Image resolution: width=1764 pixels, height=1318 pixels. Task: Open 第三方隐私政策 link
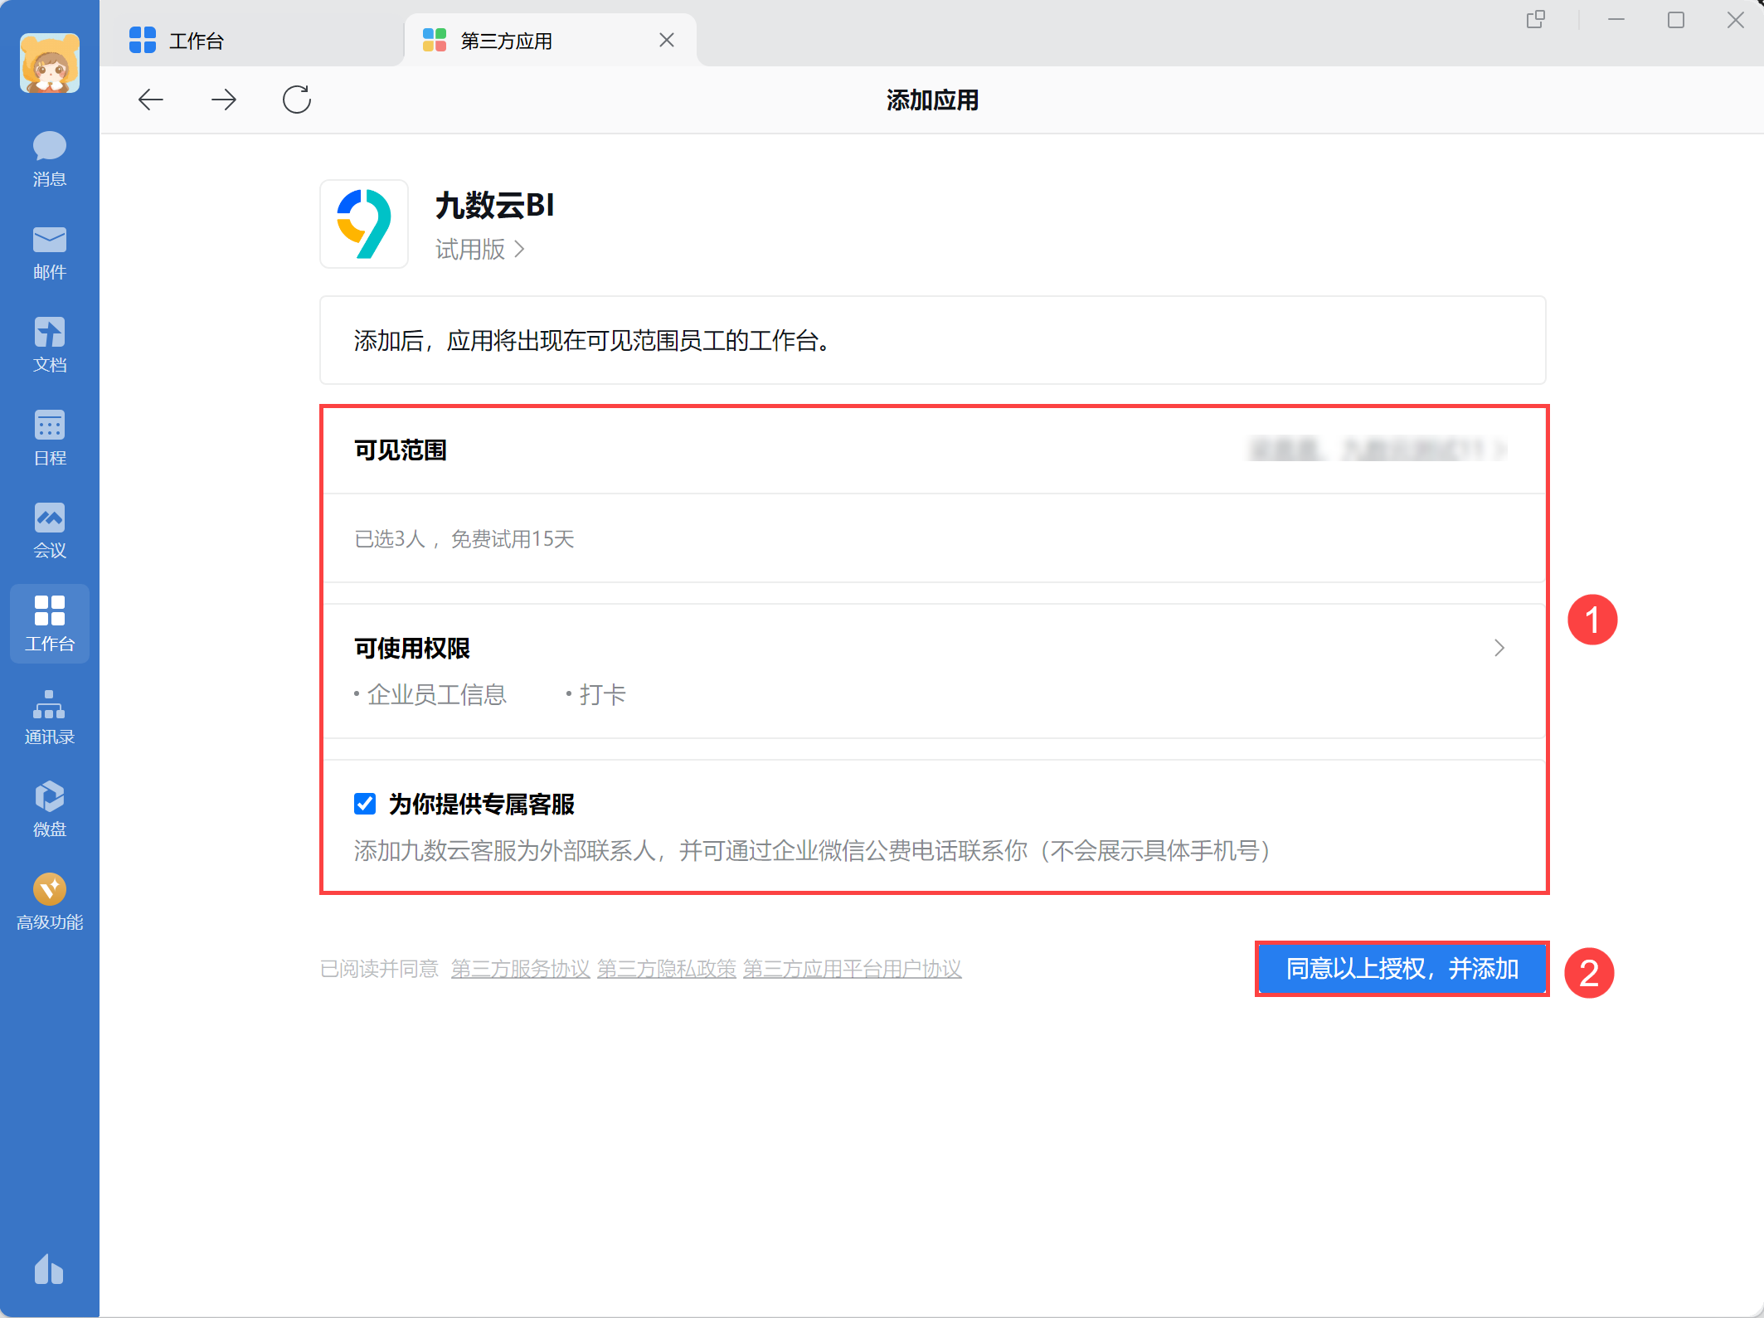click(x=666, y=969)
